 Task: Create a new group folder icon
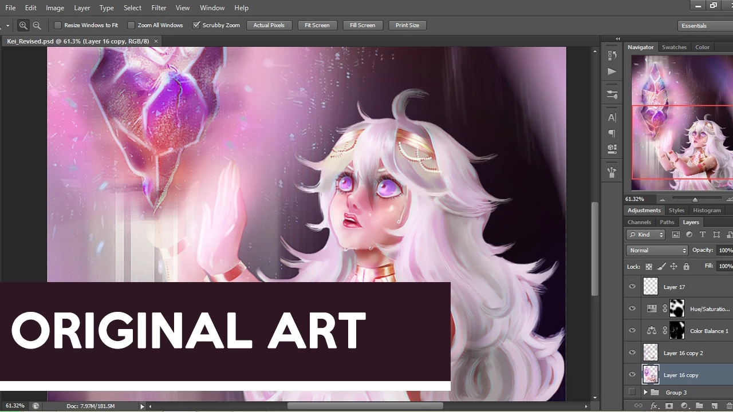699,406
